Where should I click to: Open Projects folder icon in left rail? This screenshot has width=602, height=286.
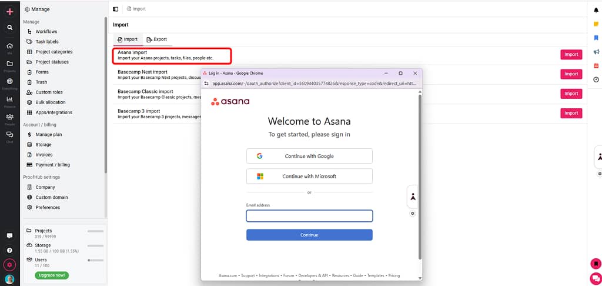pyautogui.click(x=9, y=64)
